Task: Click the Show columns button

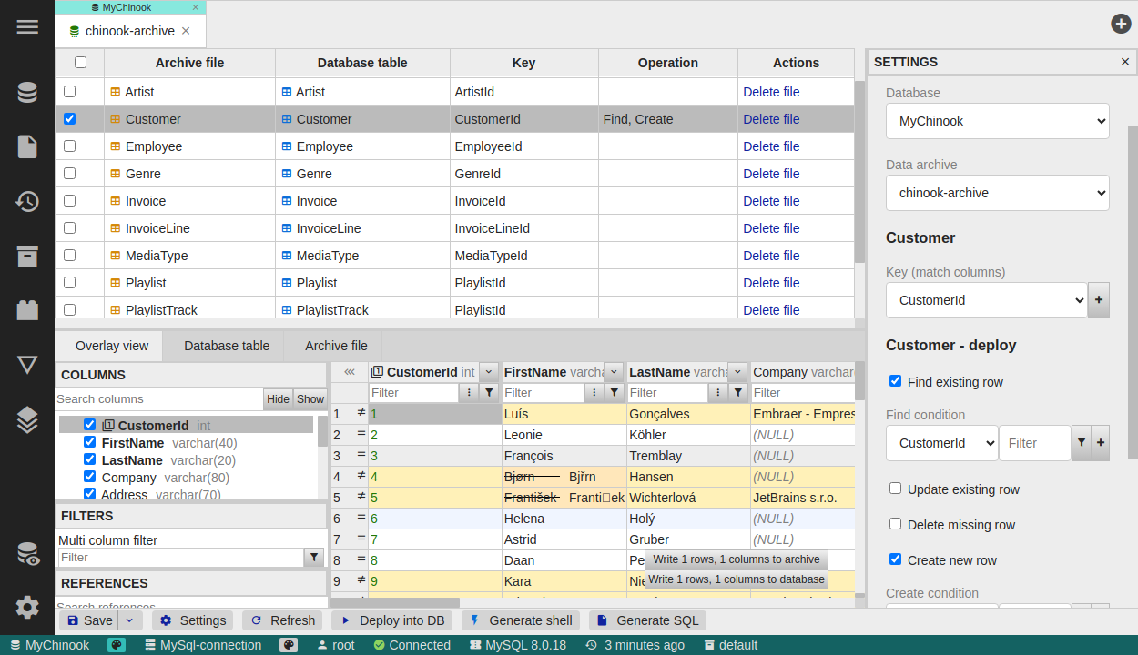Action: click(x=310, y=399)
